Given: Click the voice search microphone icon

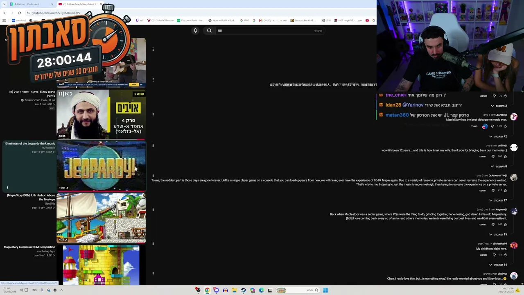Looking at the screenshot, I should click(x=195, y=31).
